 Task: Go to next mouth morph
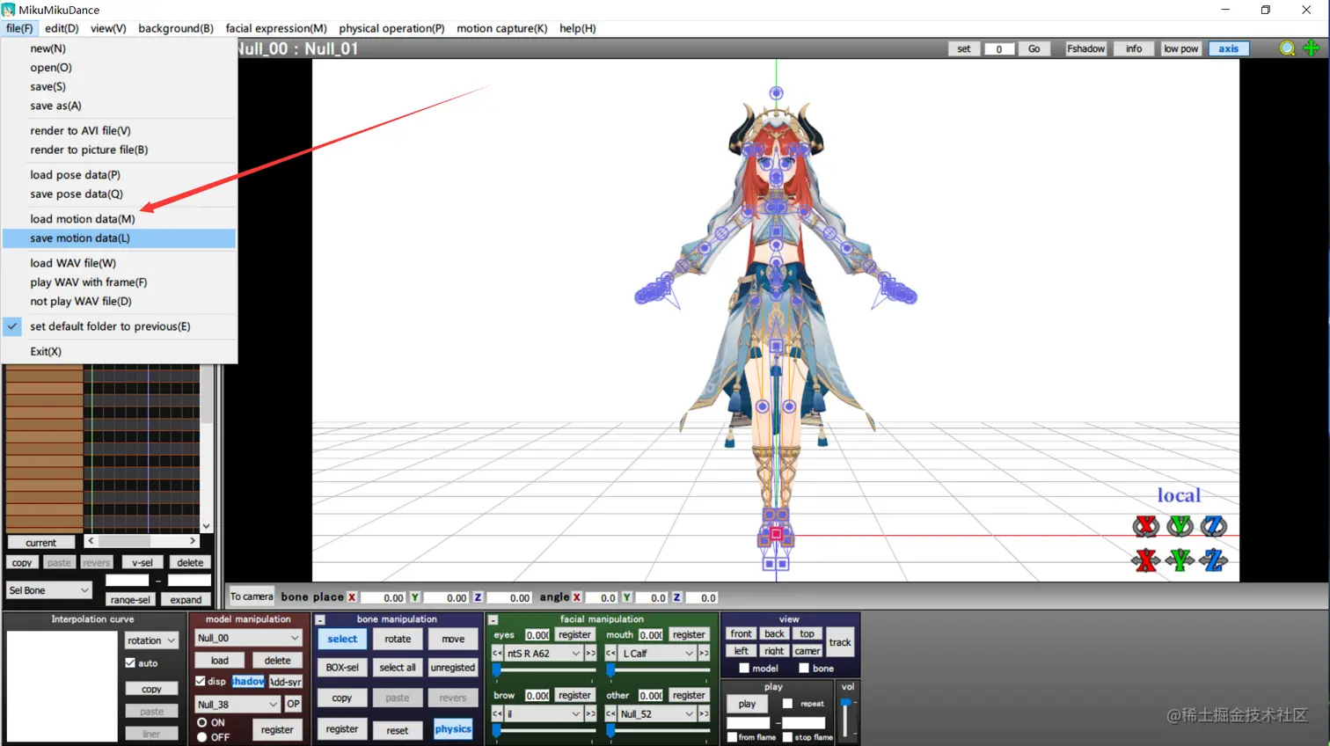704,654
